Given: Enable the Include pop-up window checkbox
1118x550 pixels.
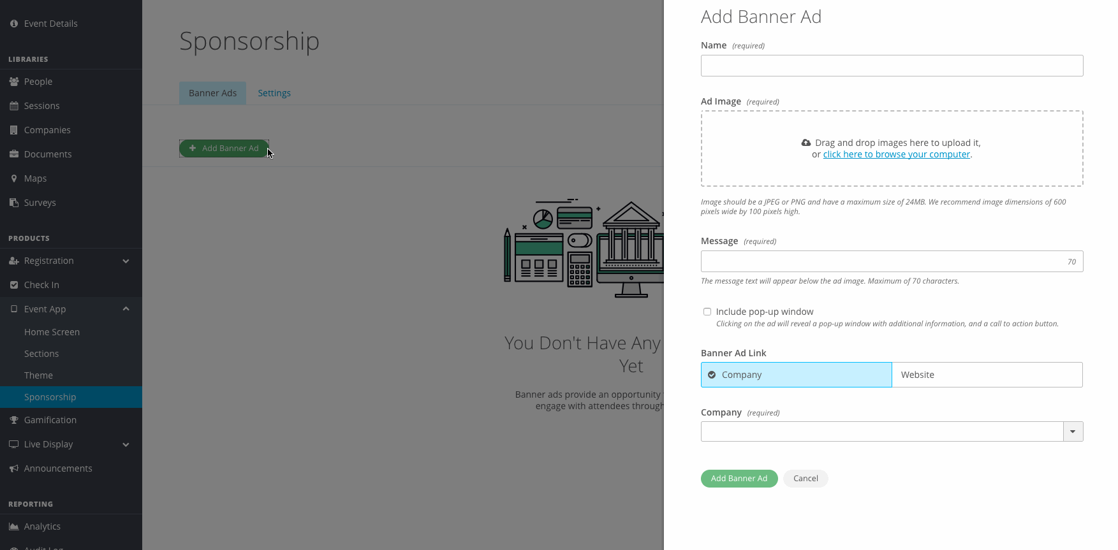Looking at the screenshot, I should pos(707,312).
